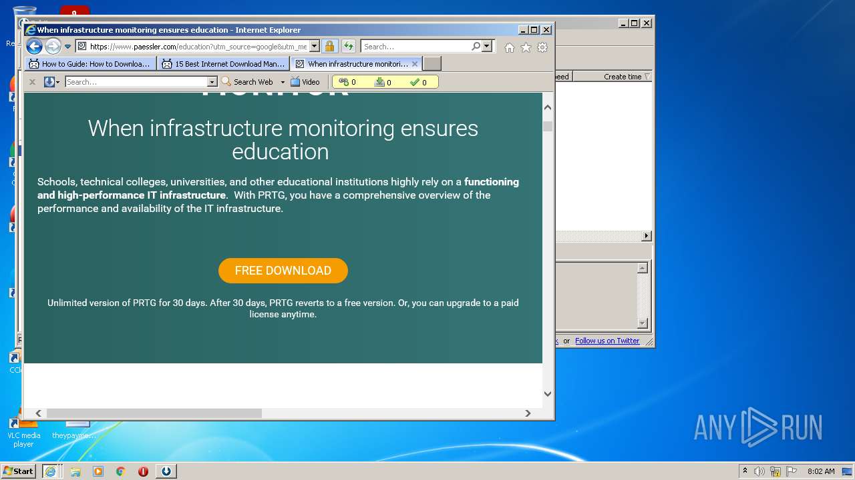Open VLC media player desktop shortcut
This screenshot has width=855, height=480.
click(23, 432)
